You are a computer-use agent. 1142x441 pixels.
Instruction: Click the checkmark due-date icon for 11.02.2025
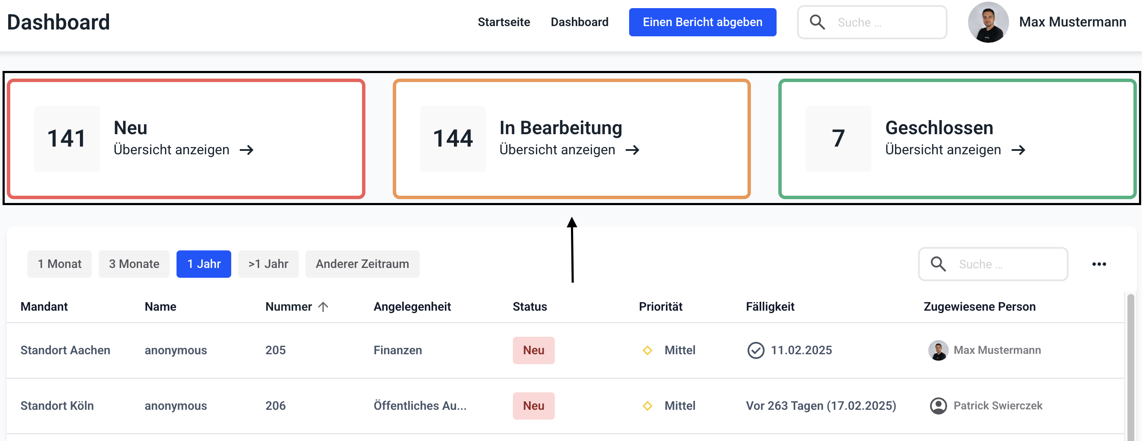[x=756, y=350]
